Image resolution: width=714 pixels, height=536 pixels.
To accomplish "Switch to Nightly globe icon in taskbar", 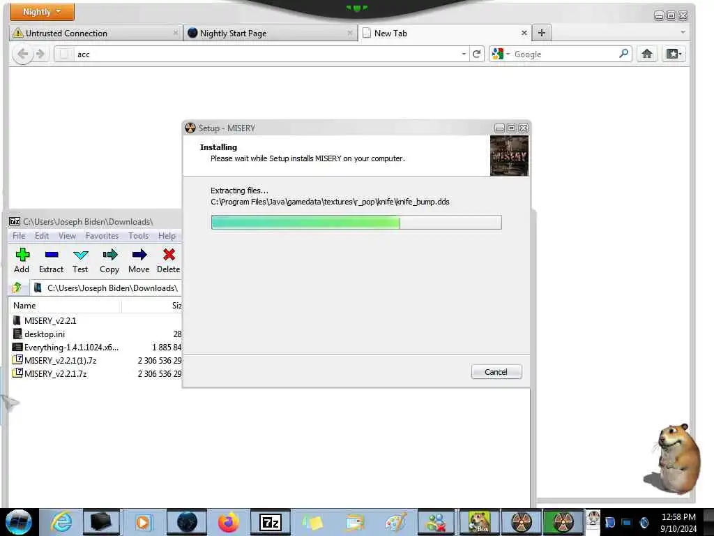I will (x=187, y=522).
